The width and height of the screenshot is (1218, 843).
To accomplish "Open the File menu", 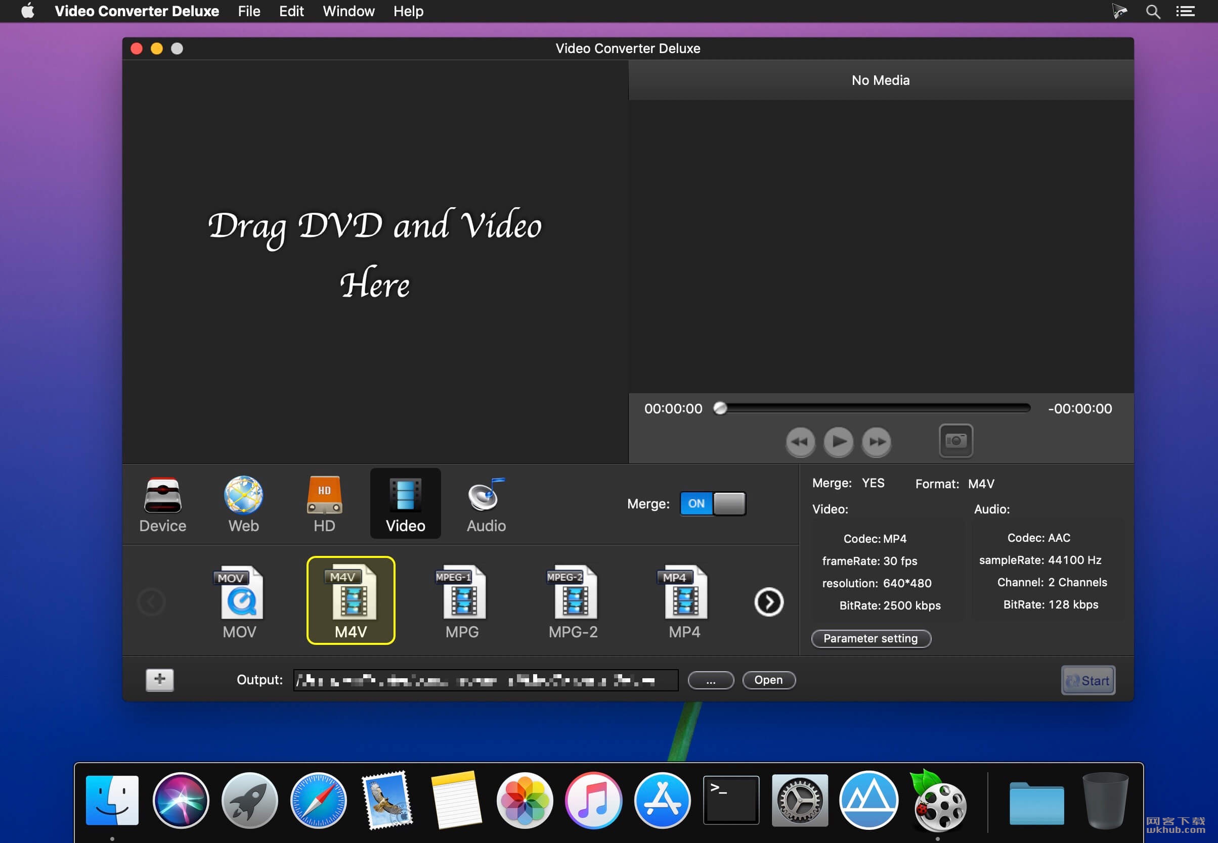I will (x=249, y=11).
